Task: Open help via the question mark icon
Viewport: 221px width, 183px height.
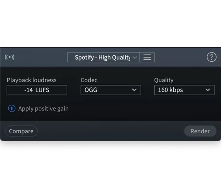Action: coord(211,57)
